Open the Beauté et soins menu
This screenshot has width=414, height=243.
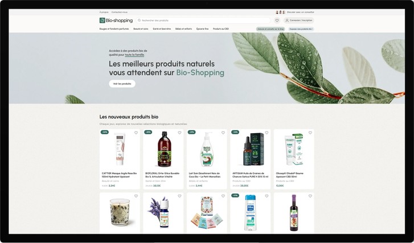point(141,29)
